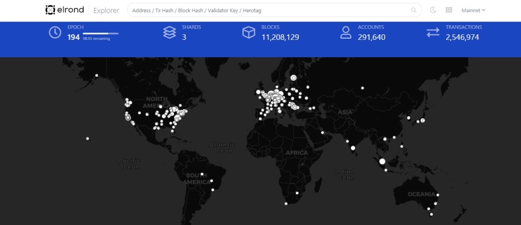This screenshot has height=225, width=521.
Task: Click the Alaska node marker
Action: pyautogui.click(x=97, y=75)
